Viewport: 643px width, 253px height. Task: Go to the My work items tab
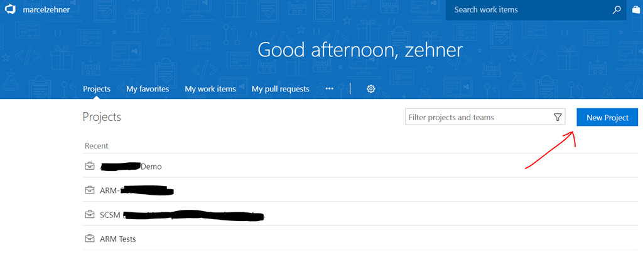pos(210,89)
